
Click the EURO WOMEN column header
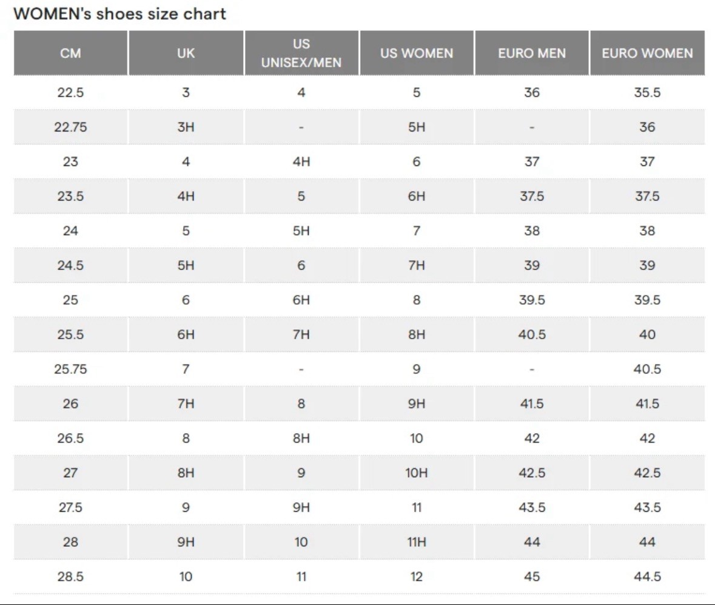tap(647, 53)
